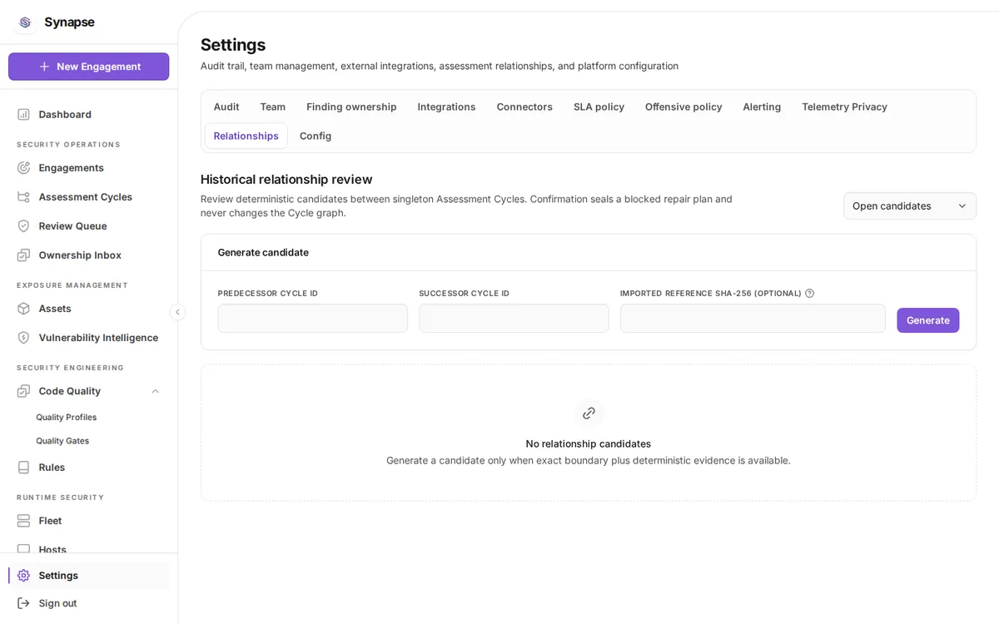Focus the Imported Reference SHA-256 field

[753, 318]
